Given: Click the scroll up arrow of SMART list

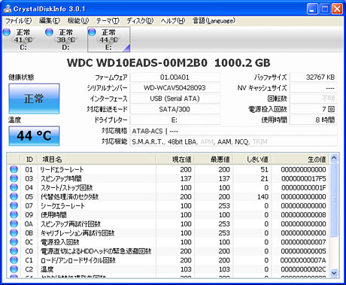Looking at the screenshot, I should coord(334,158).
